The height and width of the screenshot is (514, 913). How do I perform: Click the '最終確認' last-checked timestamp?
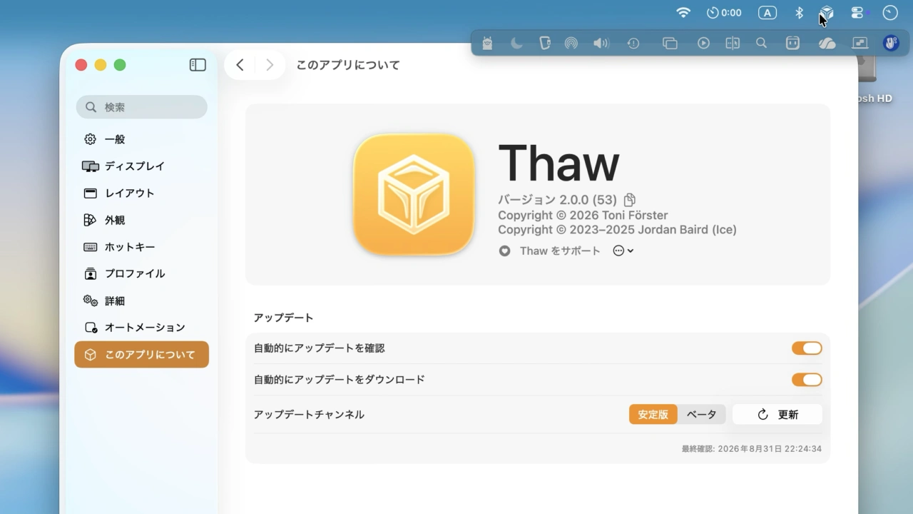(751, 449)
